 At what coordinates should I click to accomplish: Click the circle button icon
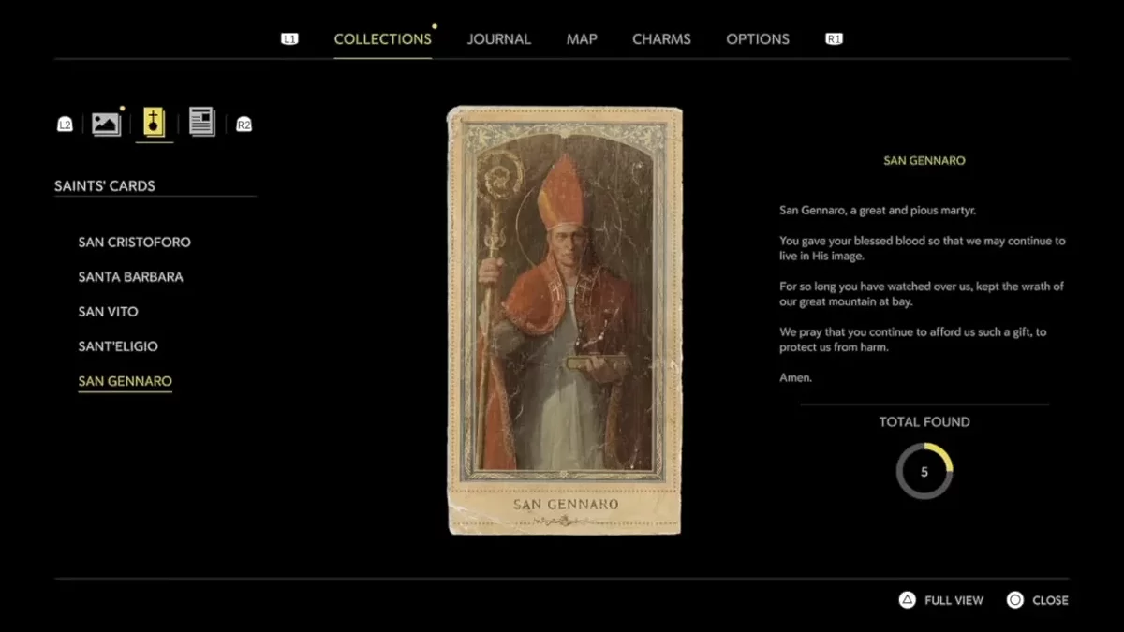tap(1015, 600)
